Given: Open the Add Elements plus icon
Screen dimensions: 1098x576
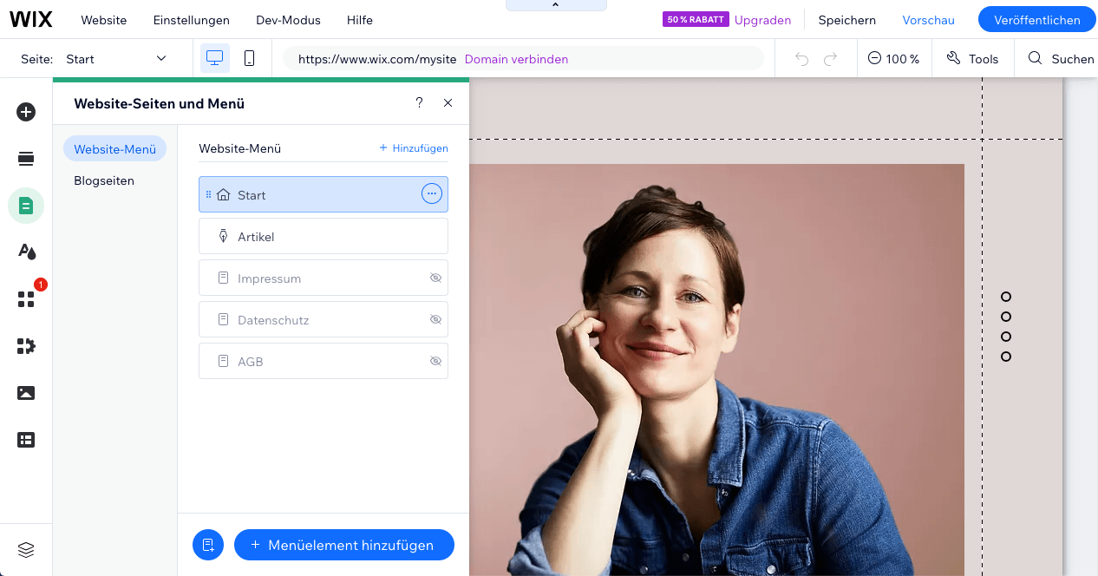Looking at the screenshot, I should click(26, 112).
